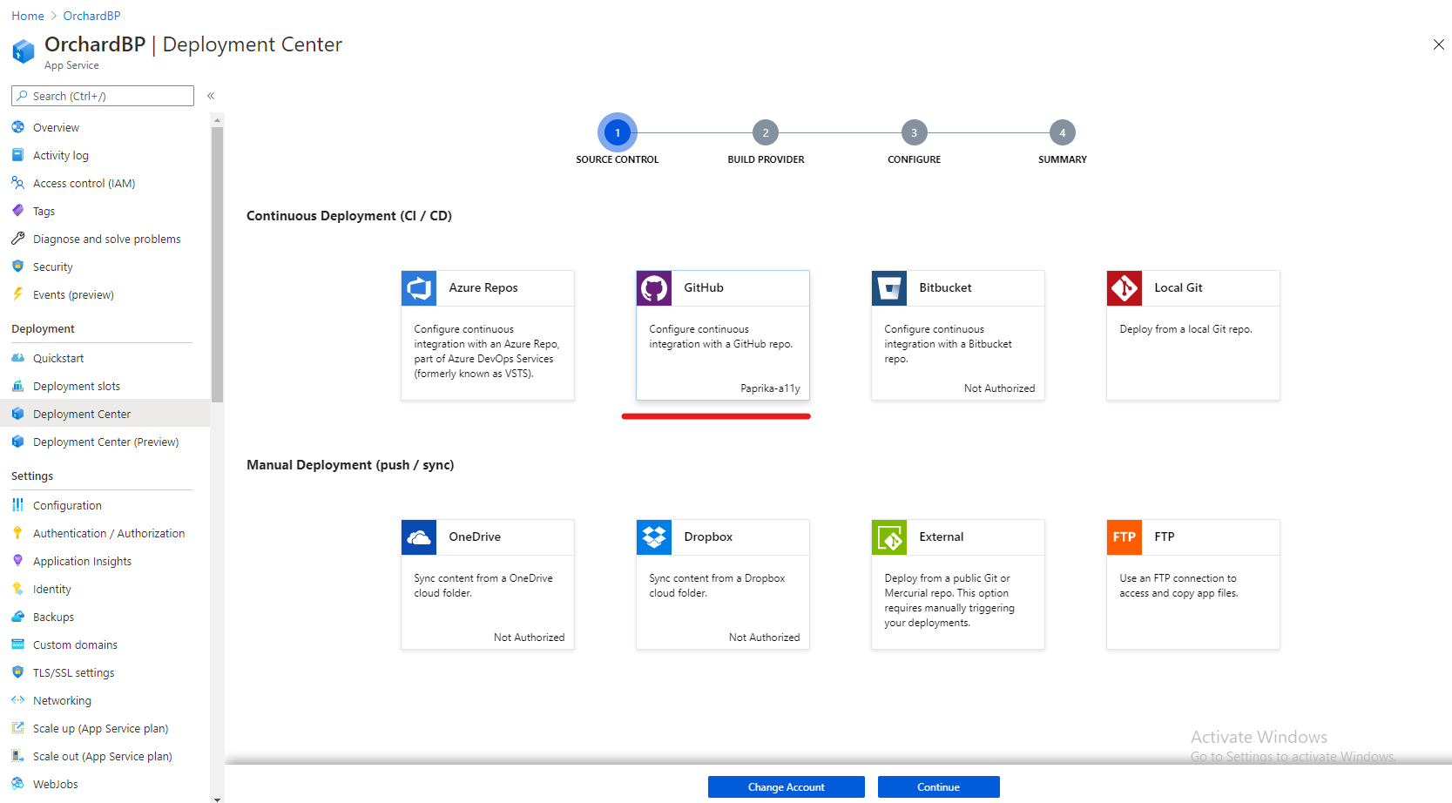This screenshot has width=1452, height=803.
Task: Open Diagnose and solve problems
Action: (107, 240)
